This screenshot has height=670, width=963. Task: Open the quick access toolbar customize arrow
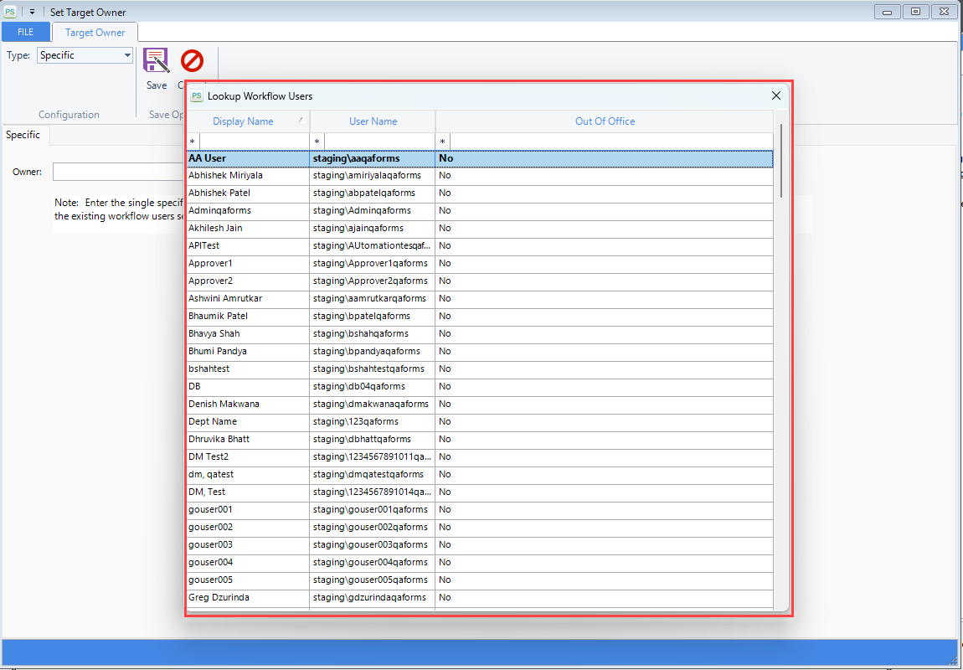pos(32,13)
